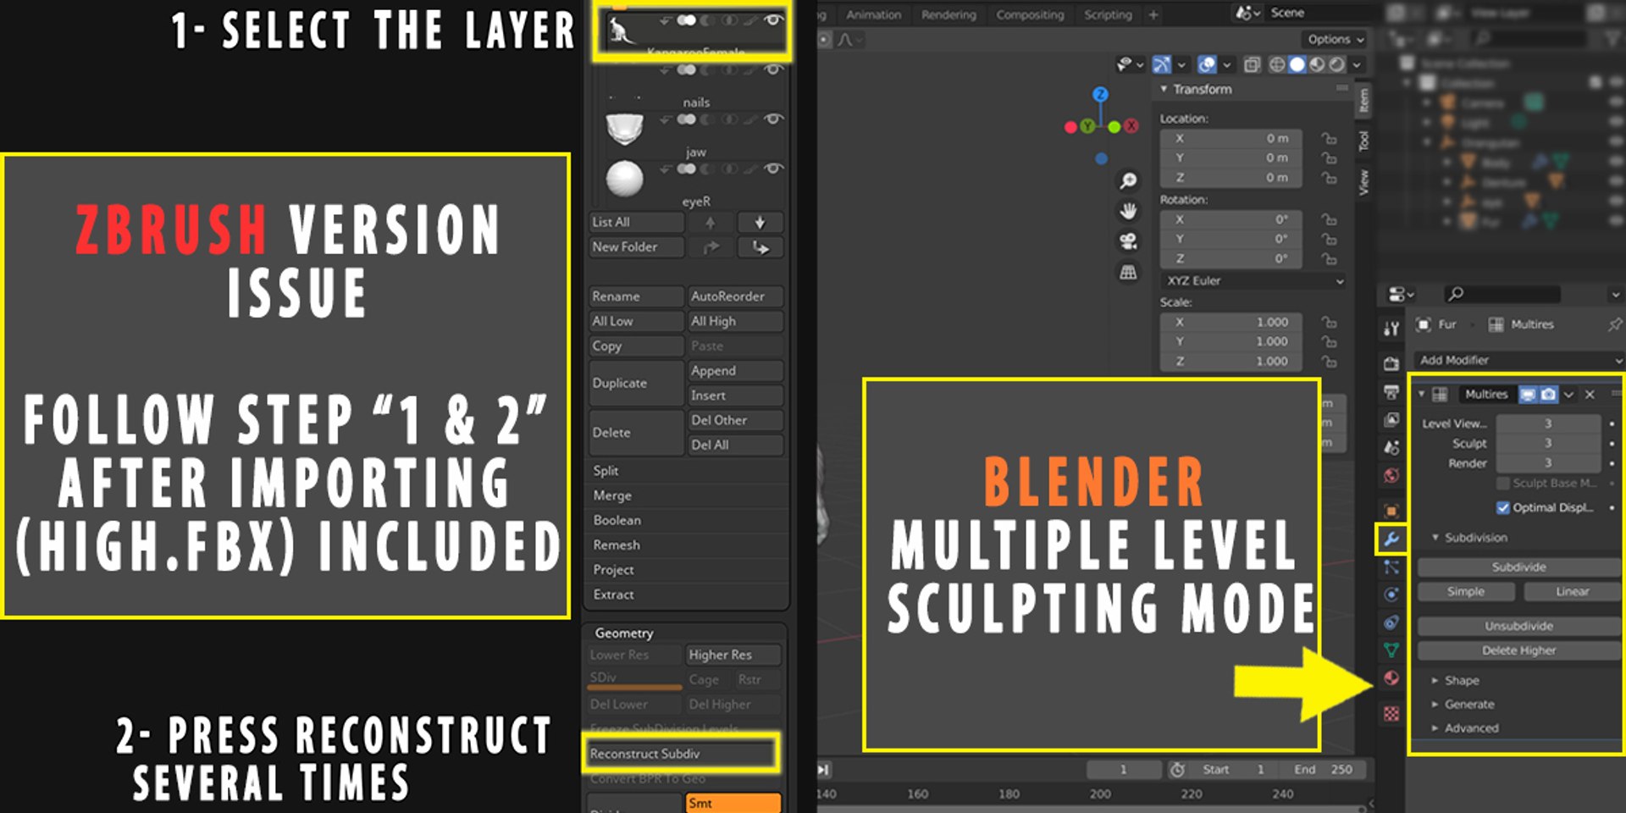The image size is (1626, 813).
Task: Toggle the camera view icon
Action: tap(1128, 242)
